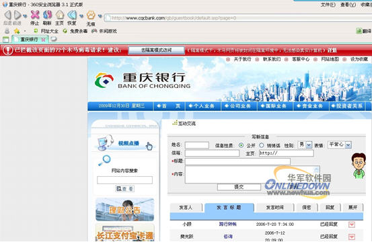Open the 查看(V) menu
This screenshot has height=242, width=372.
click(x=348, y=5)
